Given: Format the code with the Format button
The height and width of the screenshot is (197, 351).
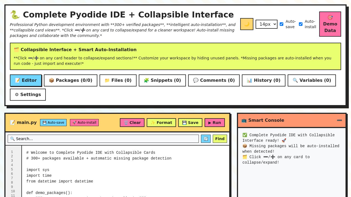Looking at the screenshot, I should tap(161, 123).
